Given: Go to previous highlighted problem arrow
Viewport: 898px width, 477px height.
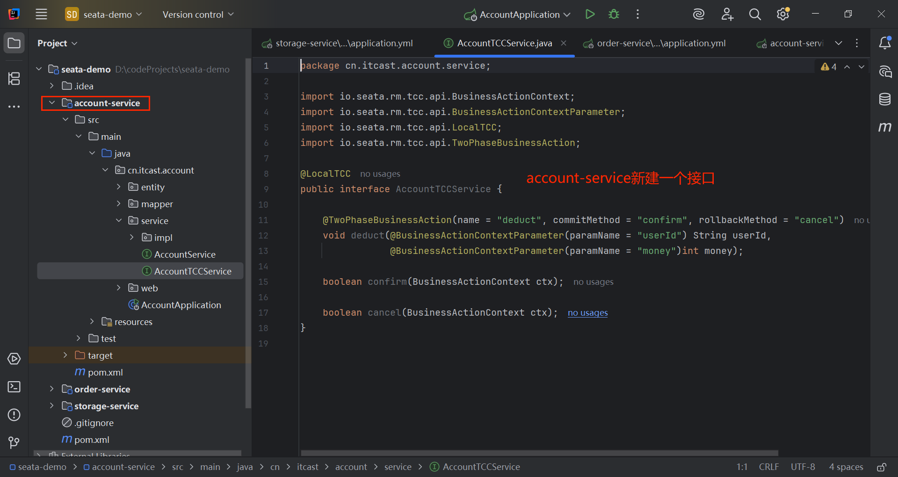Looking at the screenshot, I should pyautogui.click(x=847, y=67).
